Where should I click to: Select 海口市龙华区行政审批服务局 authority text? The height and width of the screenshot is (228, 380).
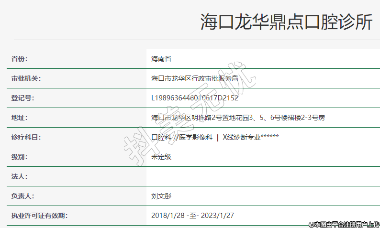pos(194,78)
